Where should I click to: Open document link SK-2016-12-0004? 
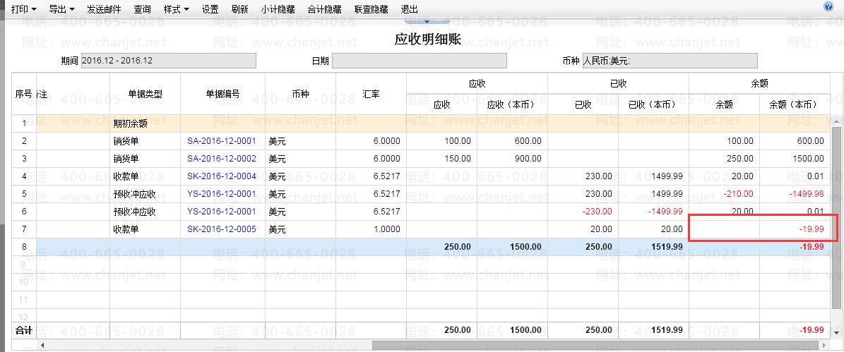pos(222,176)
